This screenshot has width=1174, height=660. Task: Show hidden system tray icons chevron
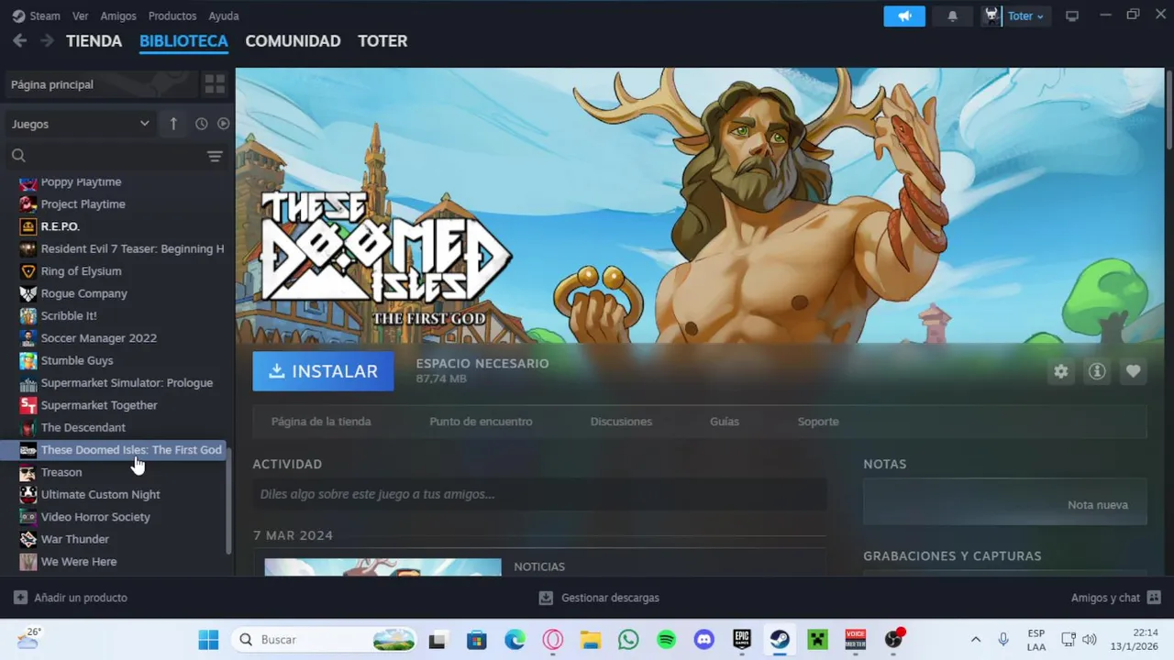coord(976,639)
